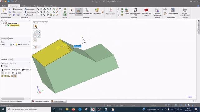200x112 pixels.
Task: Click the Добавить plus option
Action: click(6, 70)
